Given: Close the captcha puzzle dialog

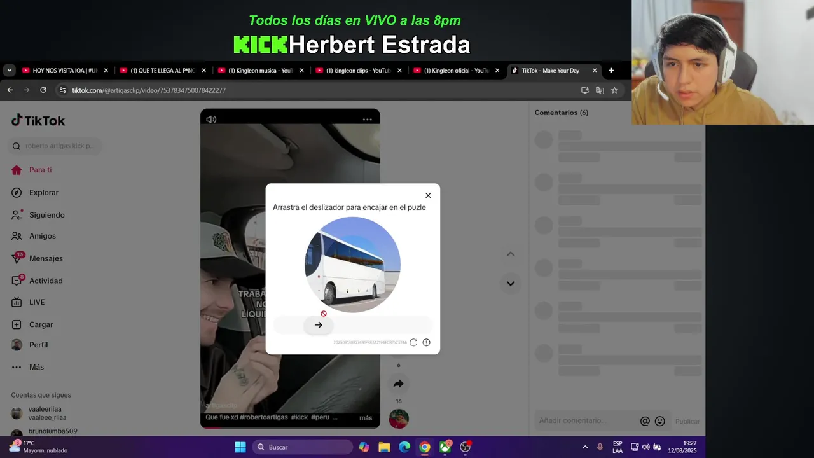Looking at the screenshot, I should (428, 195).
